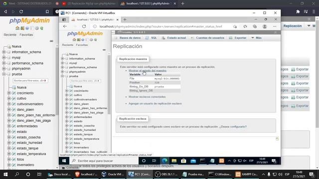Viewport: 319px width, 179px height.
Task: Expand the cultivo table in the VM sidebar
Action: click(67, 95)
